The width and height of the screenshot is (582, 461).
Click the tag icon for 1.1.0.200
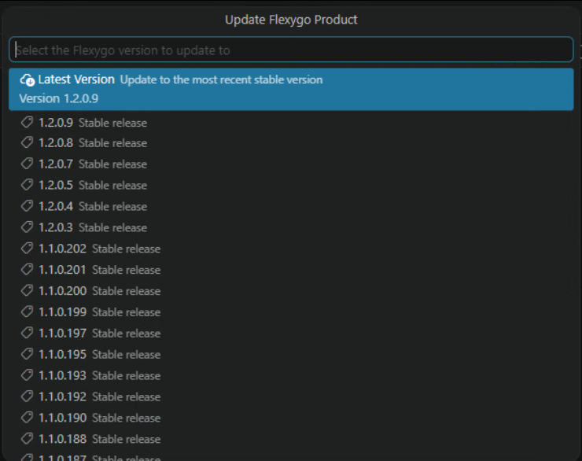pos(27,290)
